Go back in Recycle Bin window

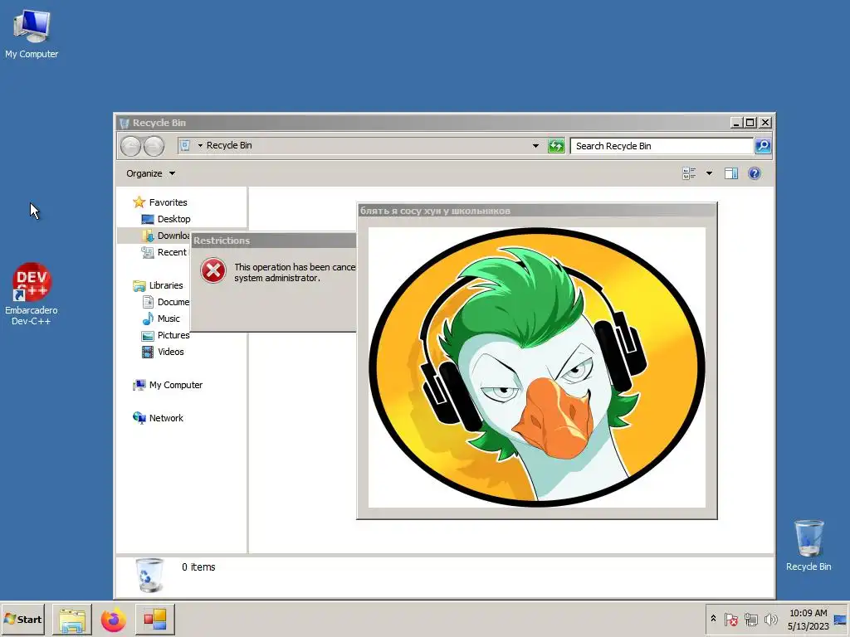click(x=130, y=146)
